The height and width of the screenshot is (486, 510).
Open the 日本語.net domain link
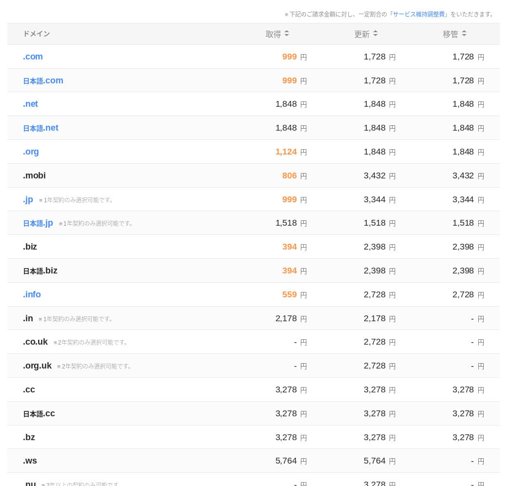tap(40, 128)
